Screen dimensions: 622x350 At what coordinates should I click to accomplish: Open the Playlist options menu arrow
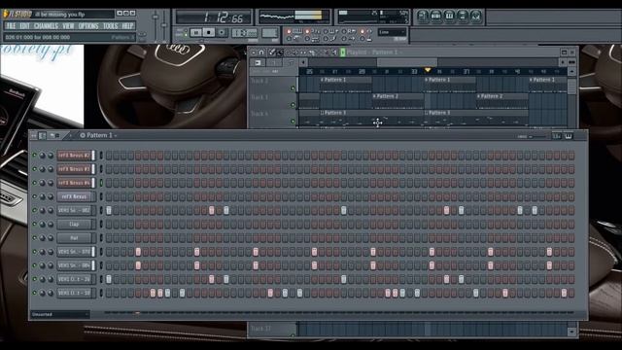click(x=254, y=52)
